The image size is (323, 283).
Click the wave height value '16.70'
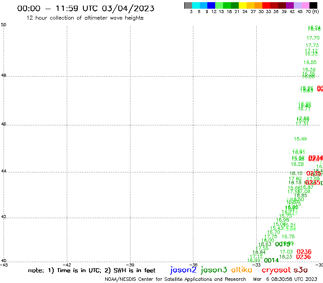(274, 232)
